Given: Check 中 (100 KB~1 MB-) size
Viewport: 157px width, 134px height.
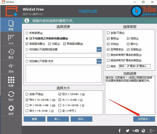Looking at the screenshot, I should [x=27, y=105].
